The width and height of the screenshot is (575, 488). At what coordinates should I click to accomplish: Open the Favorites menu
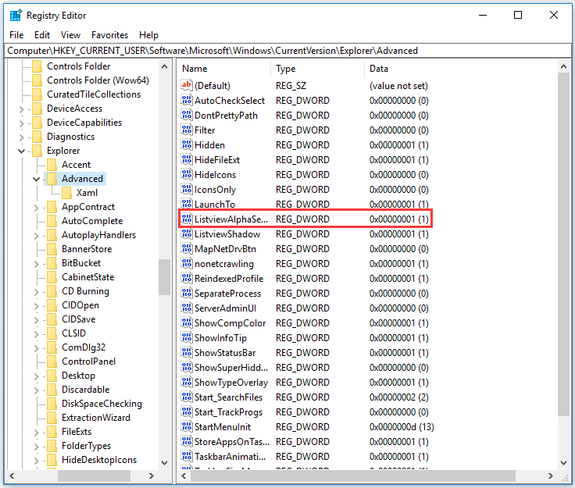[109, 35]
